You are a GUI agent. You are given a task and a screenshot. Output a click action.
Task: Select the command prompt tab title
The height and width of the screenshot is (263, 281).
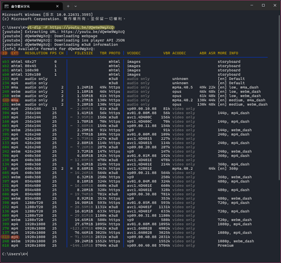21,6
